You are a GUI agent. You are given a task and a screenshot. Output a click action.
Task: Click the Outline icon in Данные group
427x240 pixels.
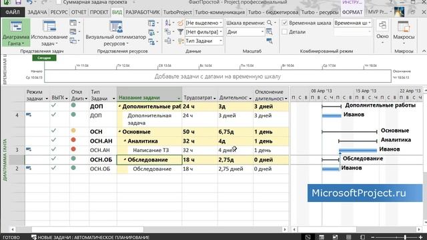pos(167,32)
